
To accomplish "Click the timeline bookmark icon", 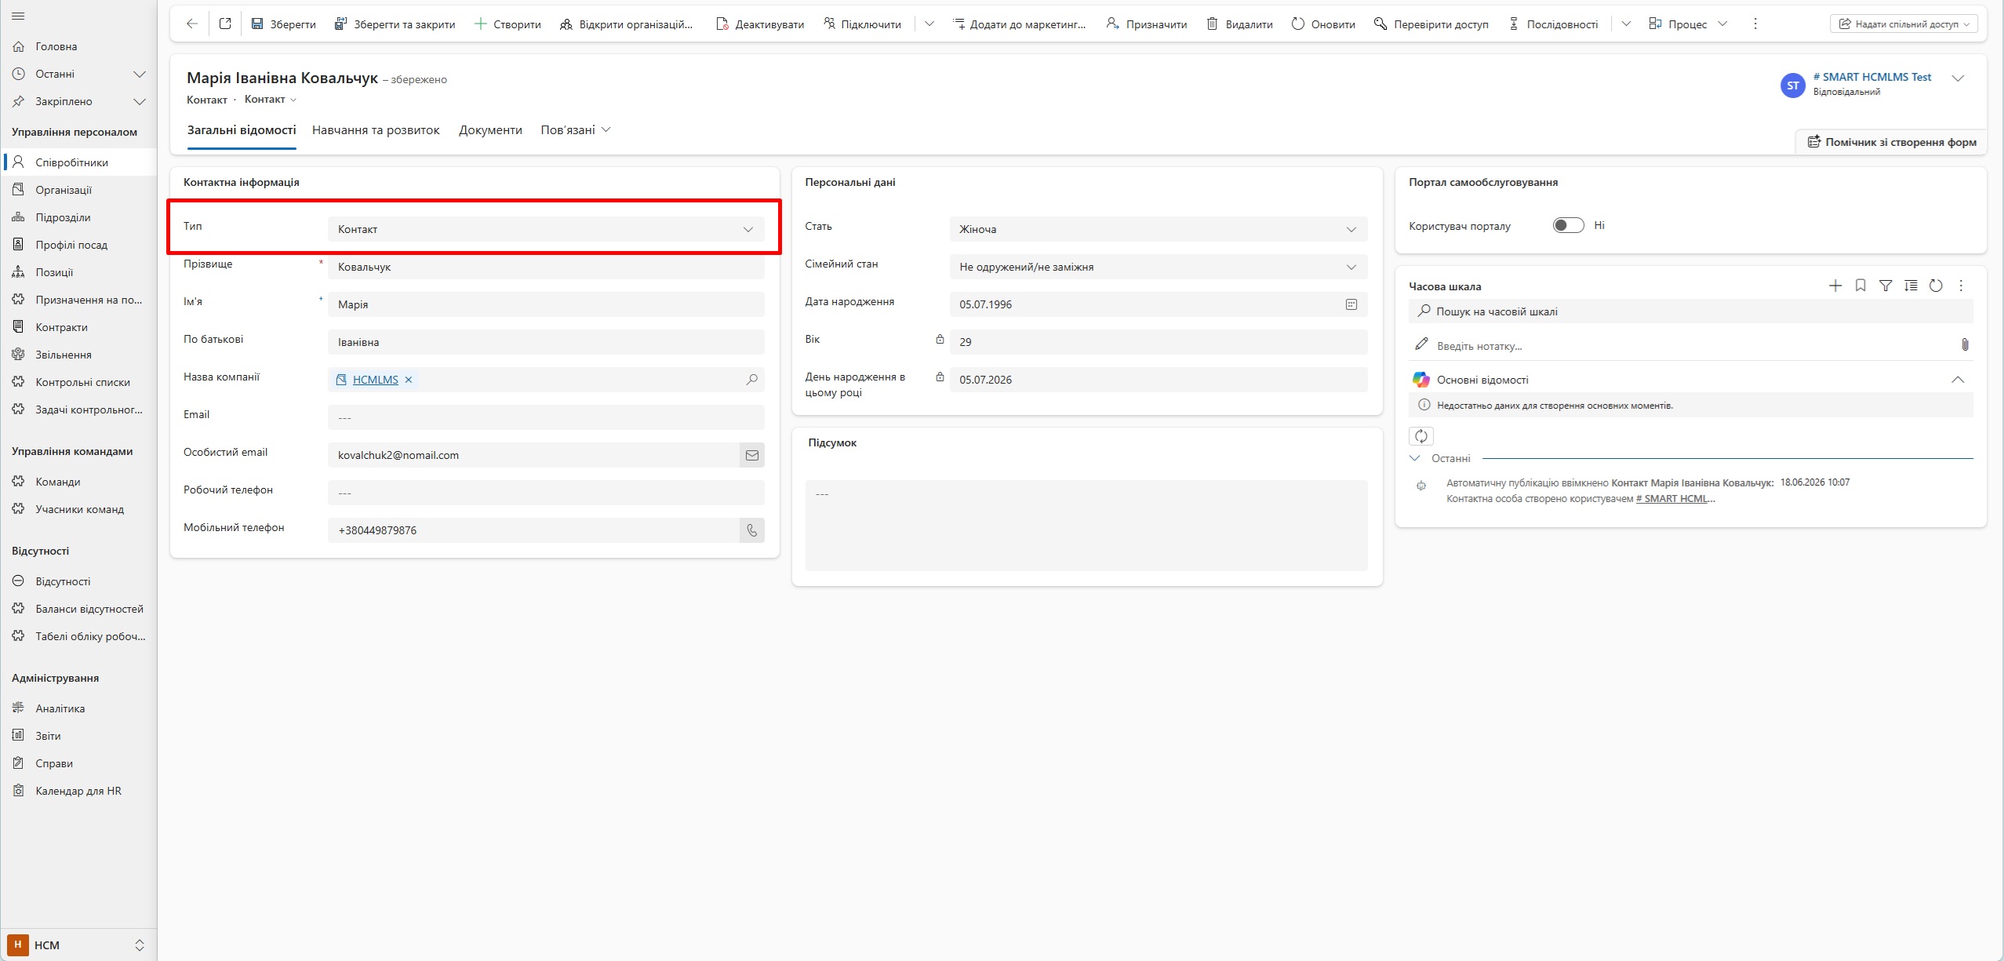I will (1860, 286).
